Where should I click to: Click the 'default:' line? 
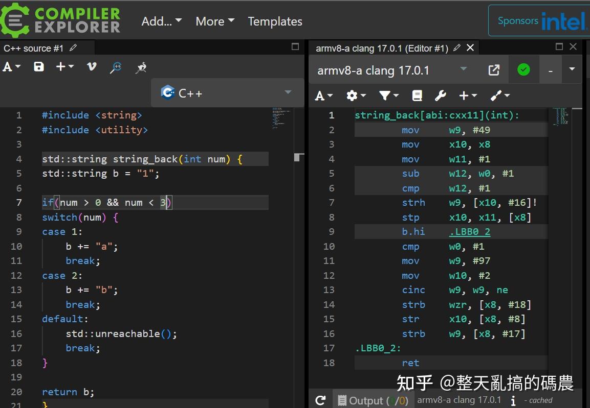tap(64, 319)
